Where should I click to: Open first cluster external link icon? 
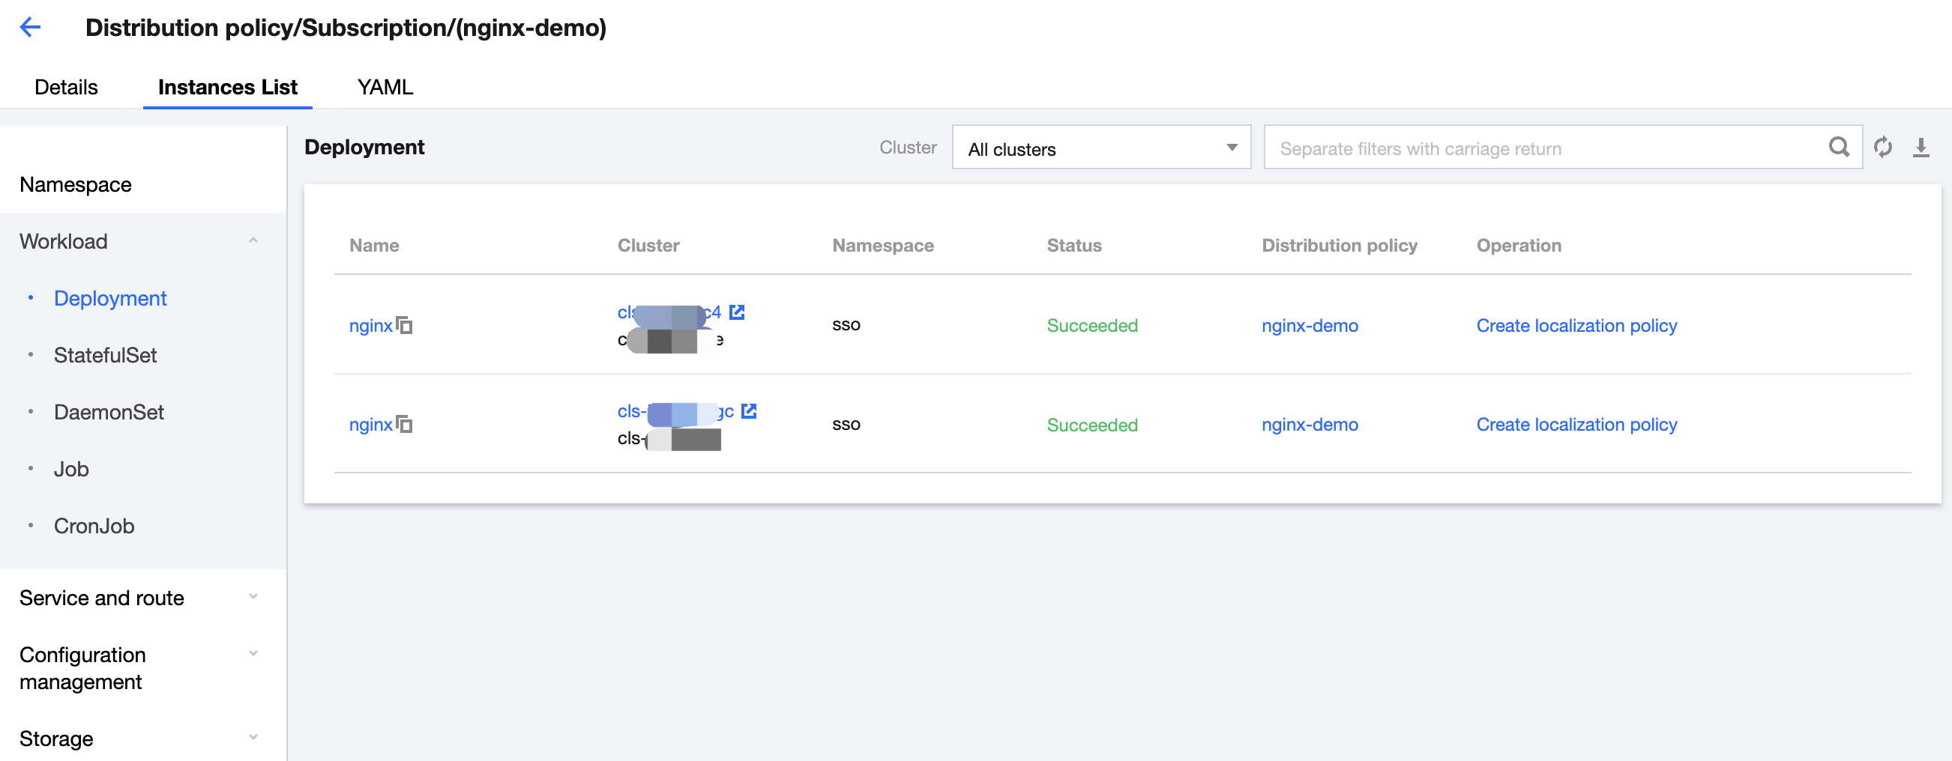tap(737, 312)
